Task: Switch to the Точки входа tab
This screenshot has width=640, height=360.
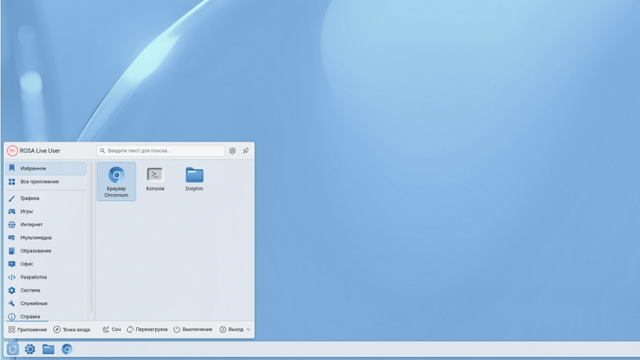Action: click(x=72, y=329)
